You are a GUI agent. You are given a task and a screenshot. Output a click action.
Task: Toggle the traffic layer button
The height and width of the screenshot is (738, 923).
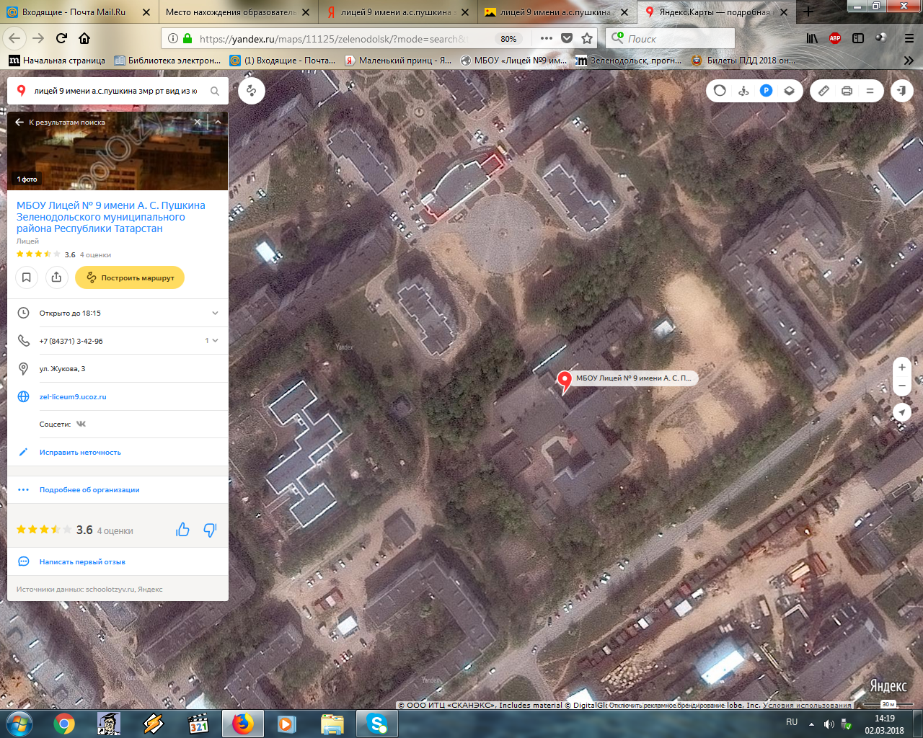pyautogui.click(x=720, y=91)
